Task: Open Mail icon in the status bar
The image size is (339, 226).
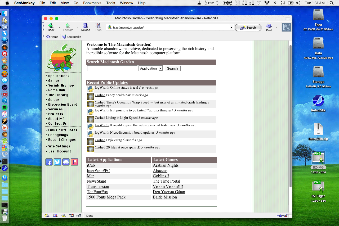Action: point(55,216)
